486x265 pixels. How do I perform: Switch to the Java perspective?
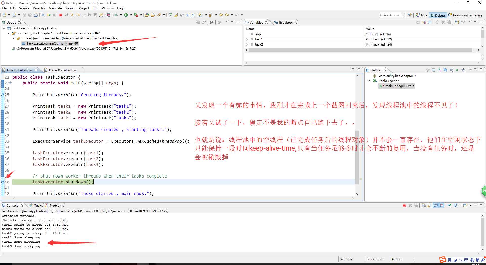[x=421, y=15]
